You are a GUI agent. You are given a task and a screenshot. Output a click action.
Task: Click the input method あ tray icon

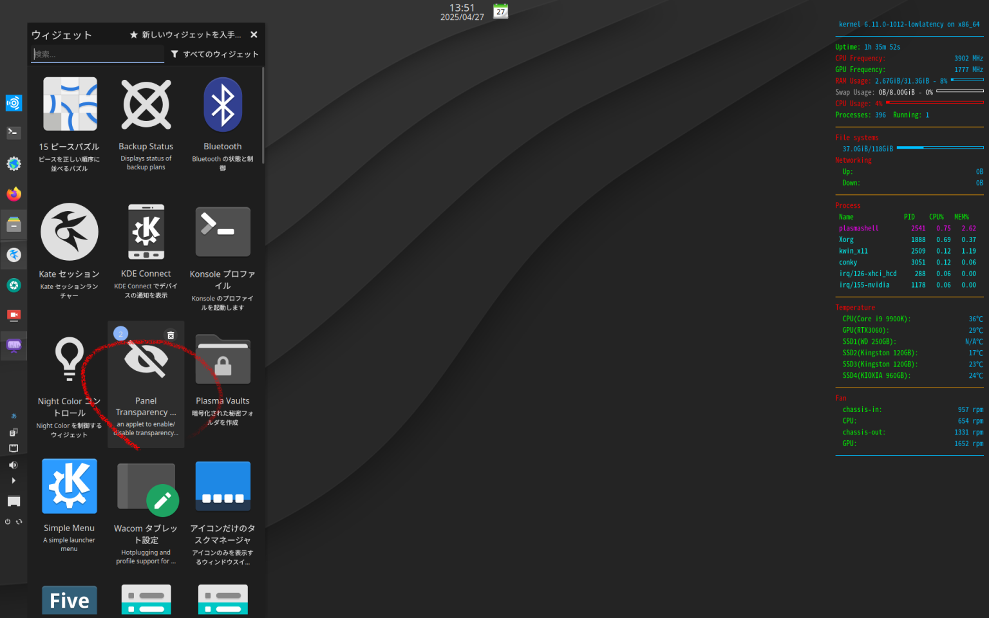(14, 417)
